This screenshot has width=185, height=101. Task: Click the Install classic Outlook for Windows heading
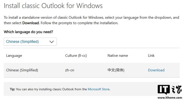(x=53, y=6)
